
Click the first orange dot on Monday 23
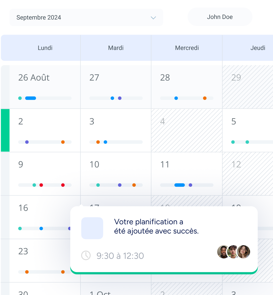click(x=27, y=272)
